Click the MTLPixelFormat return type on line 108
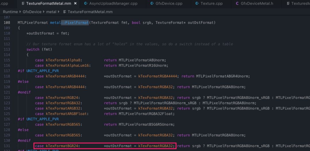This screenshot has width=310, height=151. (x=33, y=23)
